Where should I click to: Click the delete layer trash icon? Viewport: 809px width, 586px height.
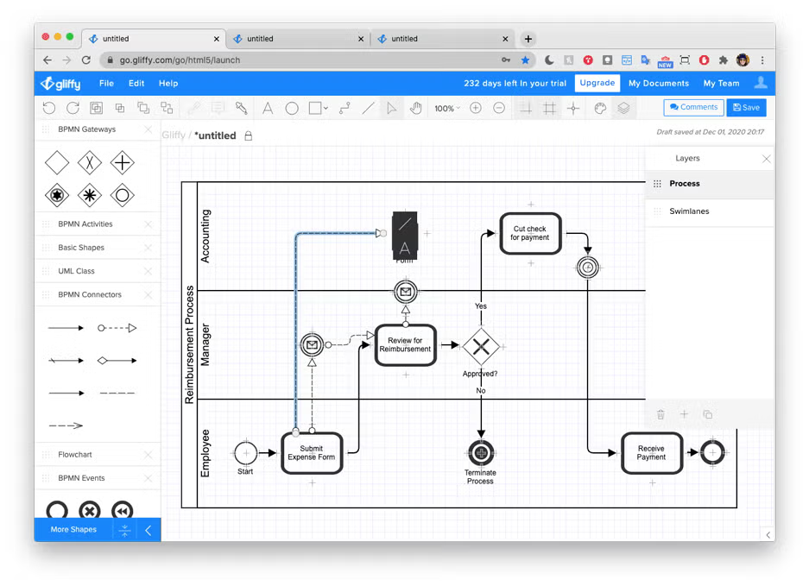coord(660,414)
